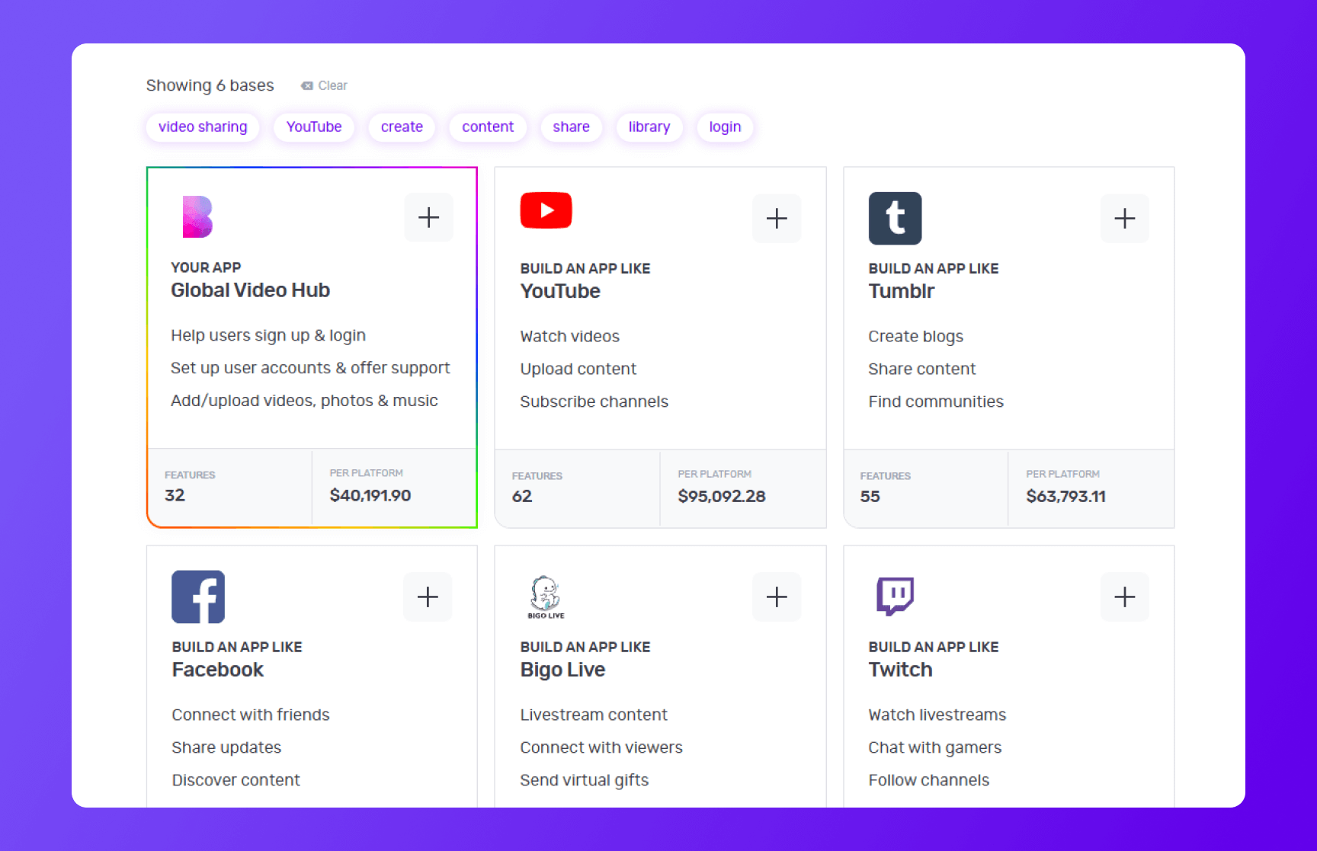The image size is (1317, 851).
Task: Click the plus icon on Facebook card
Action: click(428, 597)
